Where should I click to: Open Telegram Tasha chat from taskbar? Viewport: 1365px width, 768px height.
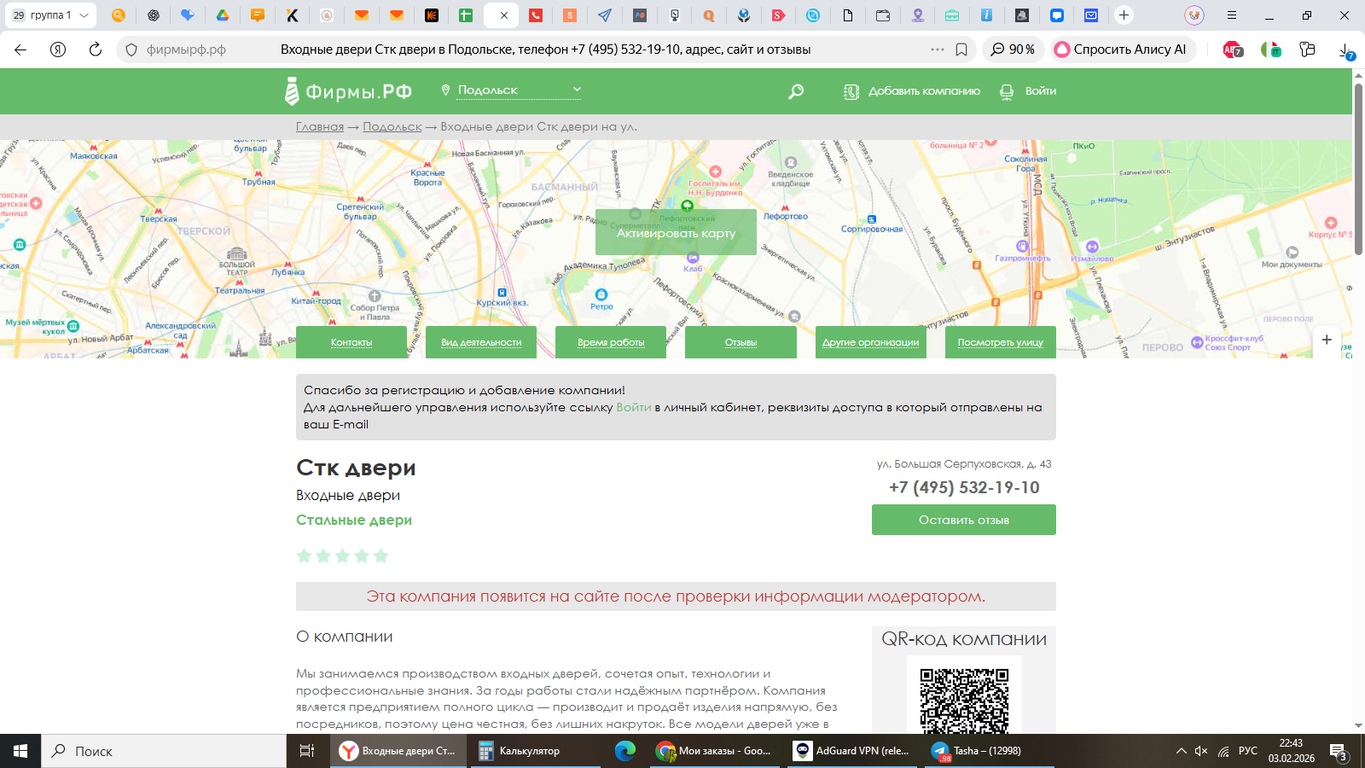(x=990, y=751)
